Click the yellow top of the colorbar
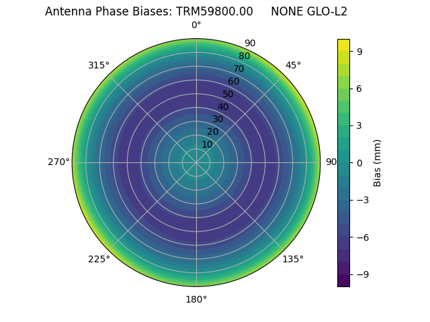Viewport: 430px width, 322px height. 343,44
